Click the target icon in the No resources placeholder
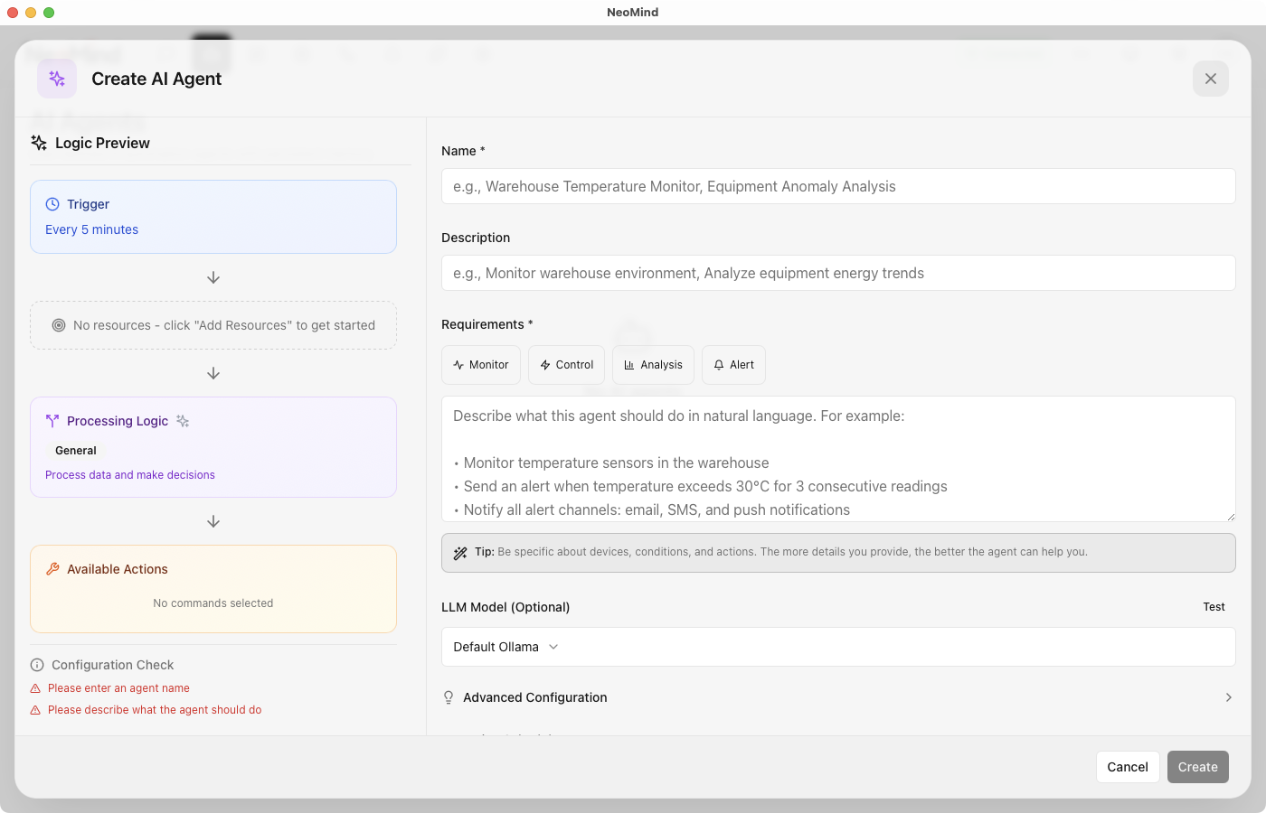This screenshot has height=813, width=1266. pos(58,324)
